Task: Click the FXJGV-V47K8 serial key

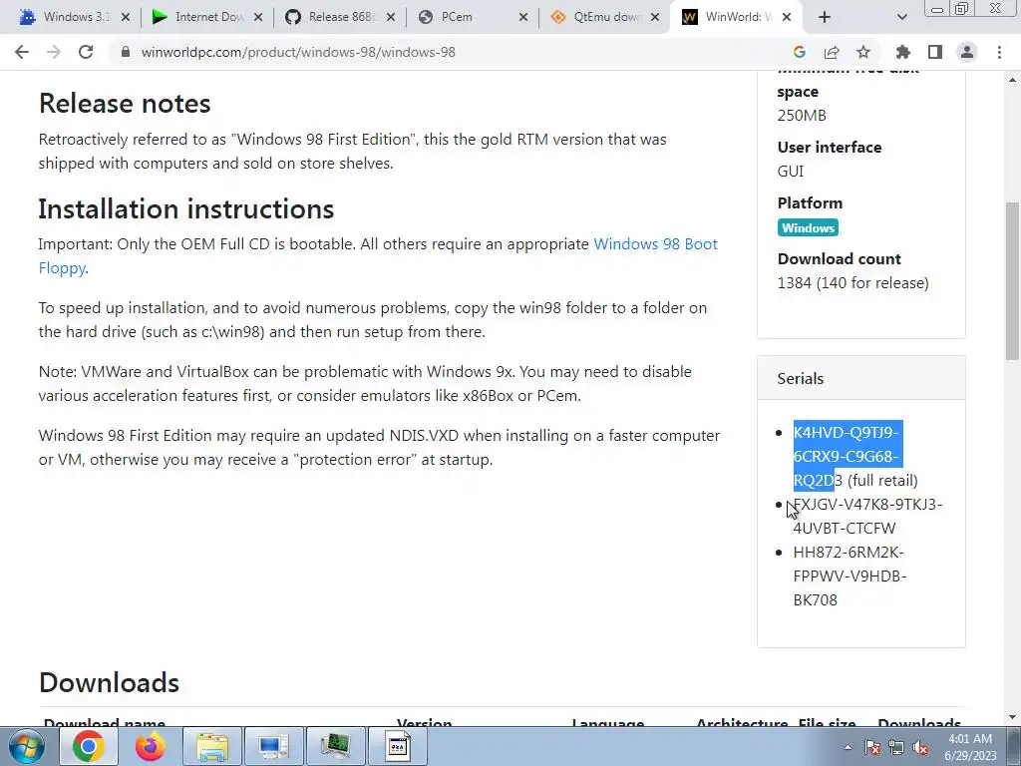Action: click(867, 516)
